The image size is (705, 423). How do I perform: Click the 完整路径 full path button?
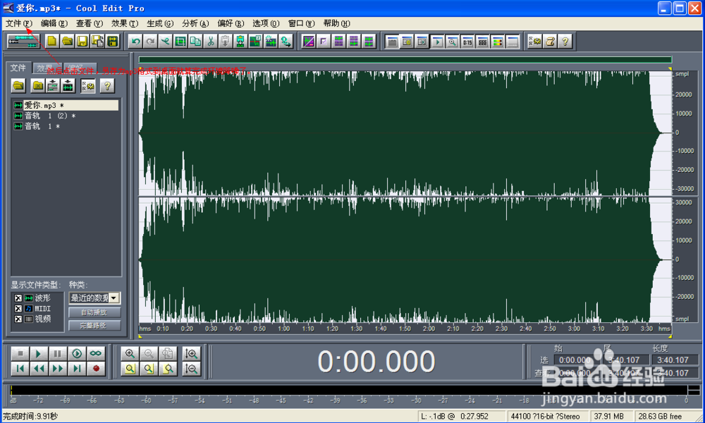[94, 325]
